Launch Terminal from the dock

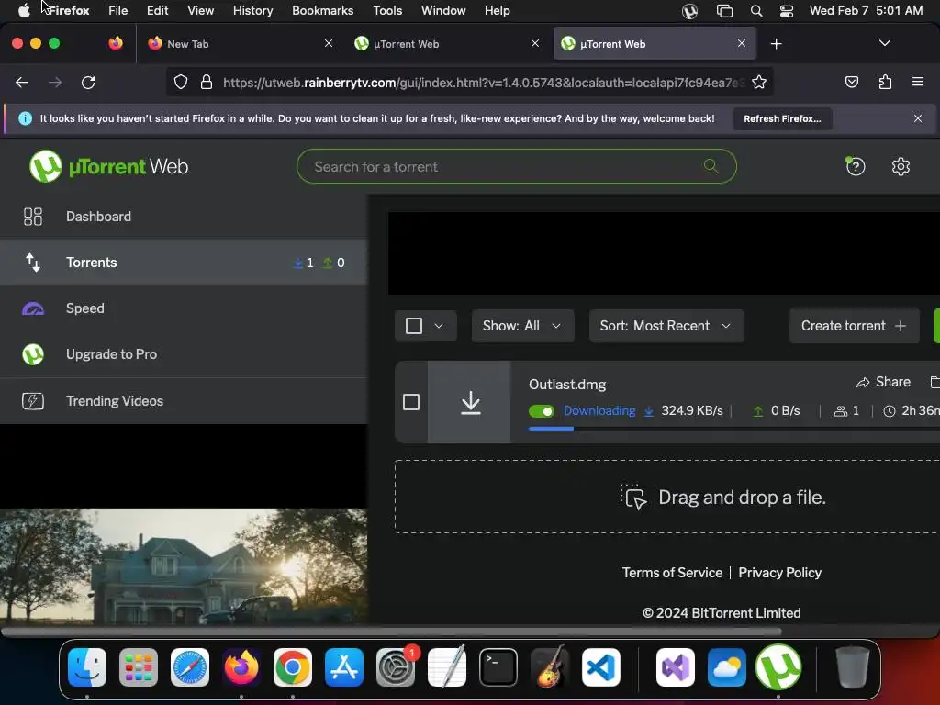point(498,667)
